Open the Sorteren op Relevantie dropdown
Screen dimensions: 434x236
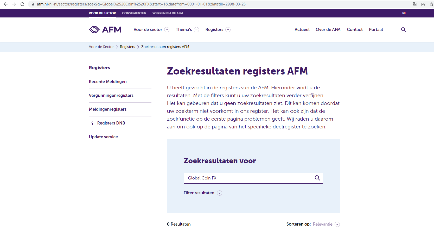click(326, 224)
